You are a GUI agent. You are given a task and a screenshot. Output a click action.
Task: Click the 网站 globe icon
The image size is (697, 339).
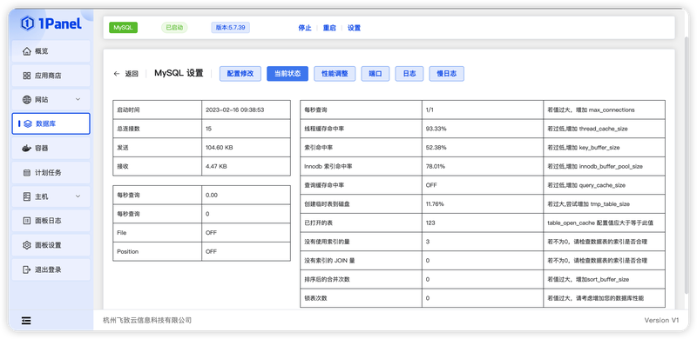(27, 99)
